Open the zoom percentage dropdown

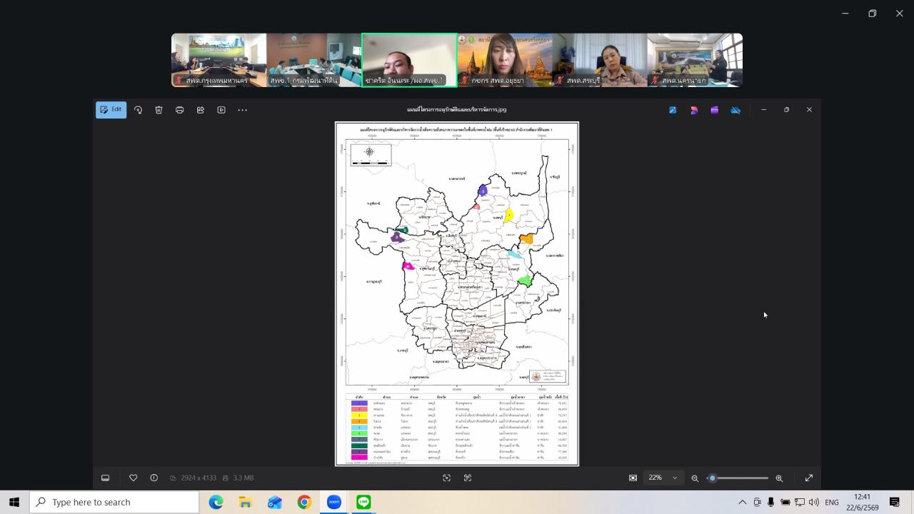663,478
